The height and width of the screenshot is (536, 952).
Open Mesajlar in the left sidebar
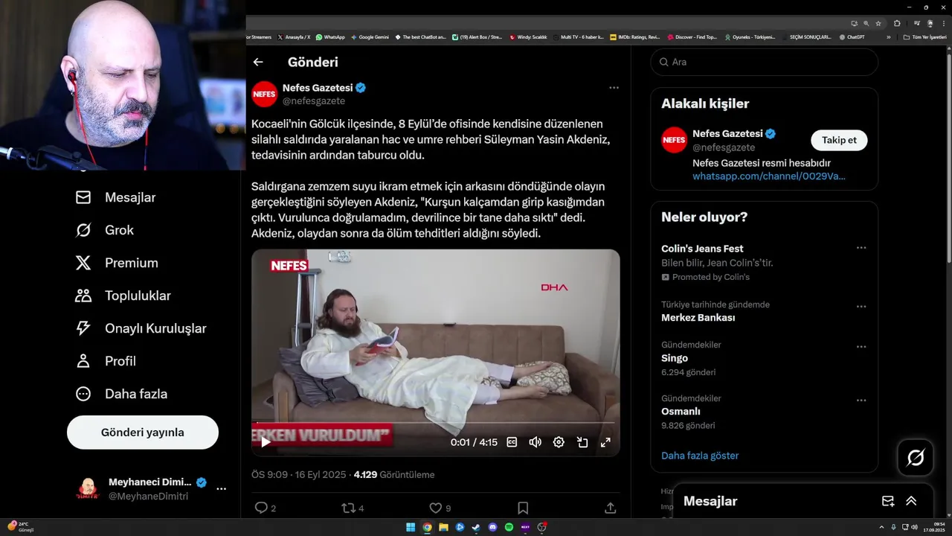pyautogui.click(x=115, y=197)
